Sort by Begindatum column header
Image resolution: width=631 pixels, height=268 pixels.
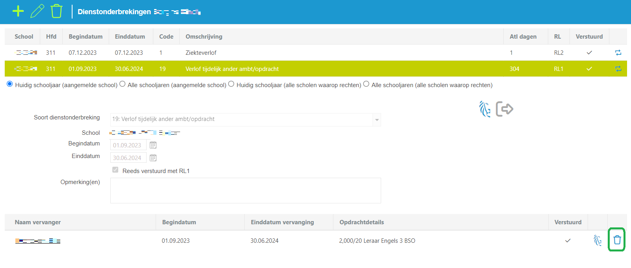point(86,37)
